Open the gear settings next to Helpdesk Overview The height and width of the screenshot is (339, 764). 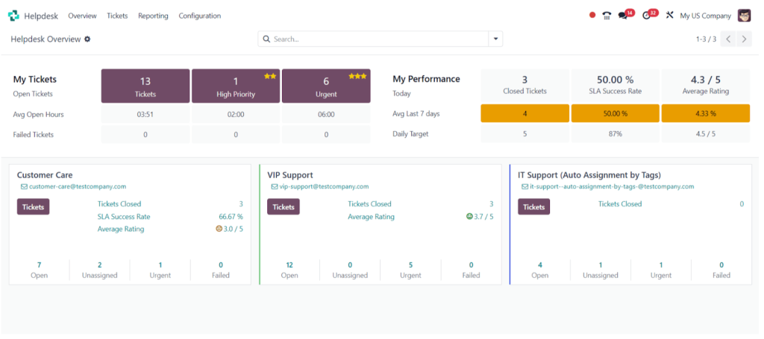coord(87,39)
